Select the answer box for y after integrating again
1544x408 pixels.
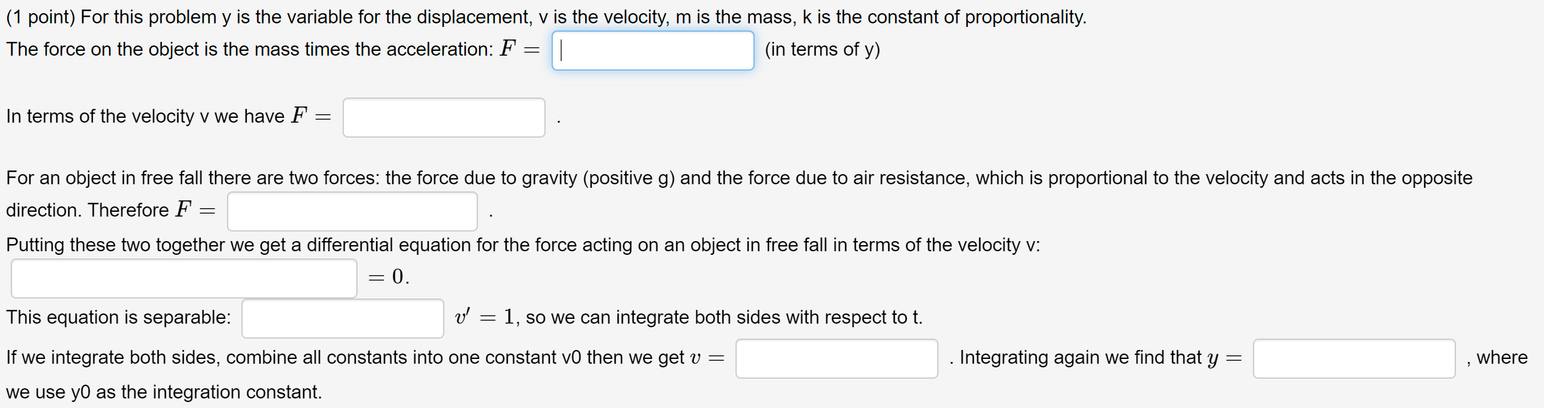[x=1355, y=360]
